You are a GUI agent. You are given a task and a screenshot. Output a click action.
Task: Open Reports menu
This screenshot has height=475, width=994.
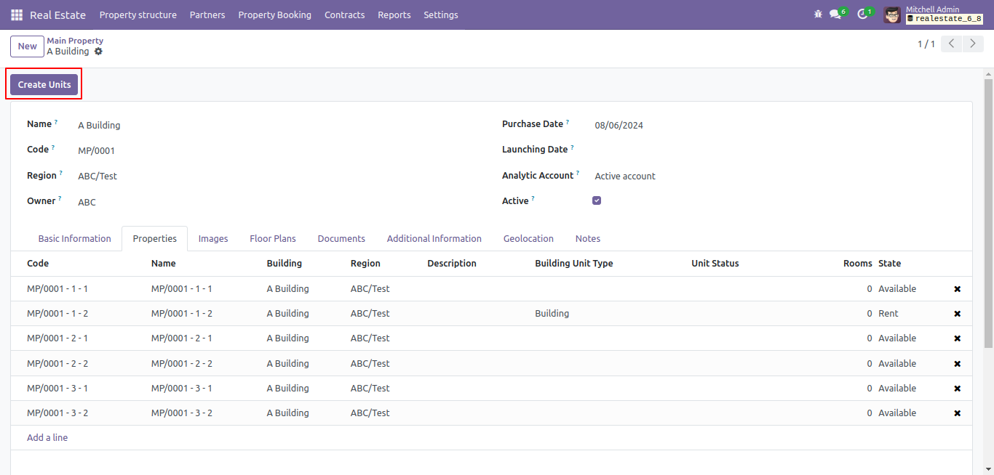pos(394,15)
